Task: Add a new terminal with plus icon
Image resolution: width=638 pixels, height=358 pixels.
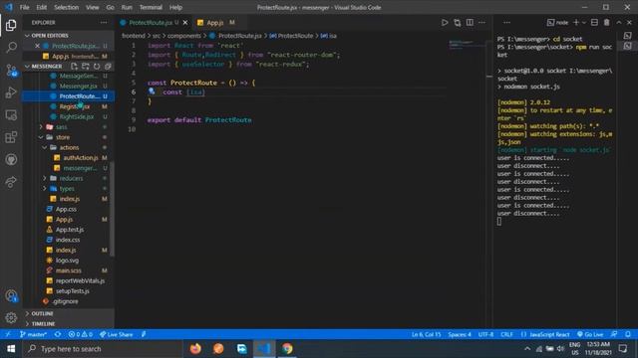Action: click(576, 22)
